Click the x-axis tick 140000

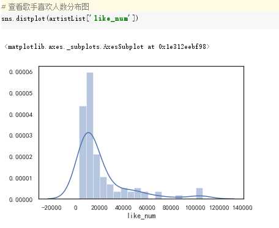[242, 208]
